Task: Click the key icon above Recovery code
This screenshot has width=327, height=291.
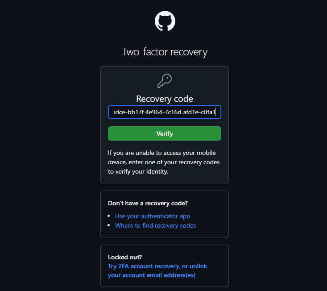Action: [165, 81]
